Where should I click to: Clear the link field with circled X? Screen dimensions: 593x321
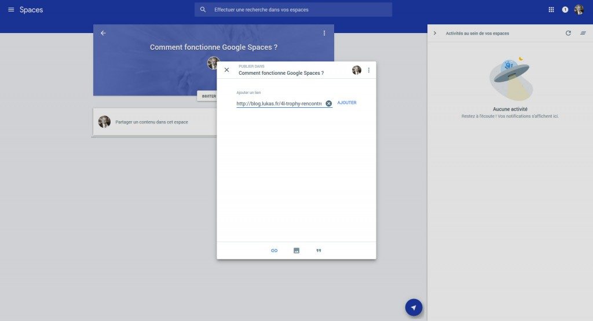point(329,103)
